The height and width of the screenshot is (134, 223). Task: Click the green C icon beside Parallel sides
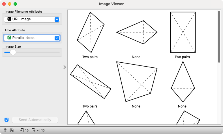[x=9, y=38]
